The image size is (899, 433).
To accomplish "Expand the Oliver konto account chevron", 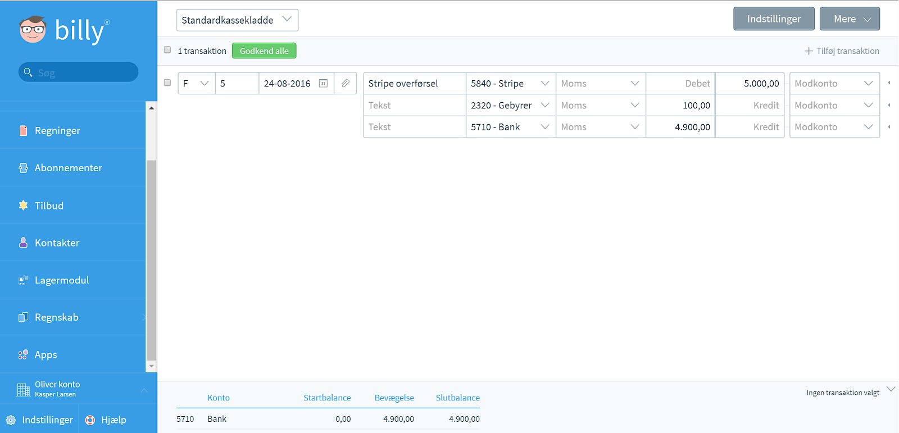I will pos(144,390).
